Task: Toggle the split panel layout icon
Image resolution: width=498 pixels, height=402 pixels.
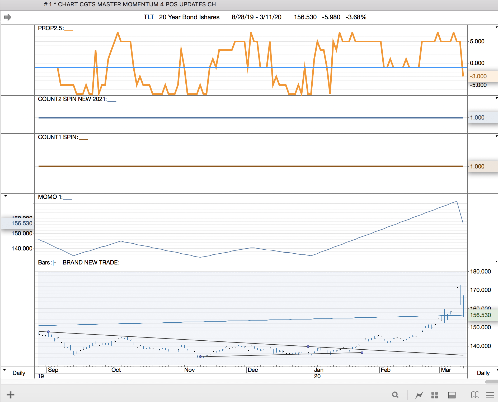Action: pos(452,395)
